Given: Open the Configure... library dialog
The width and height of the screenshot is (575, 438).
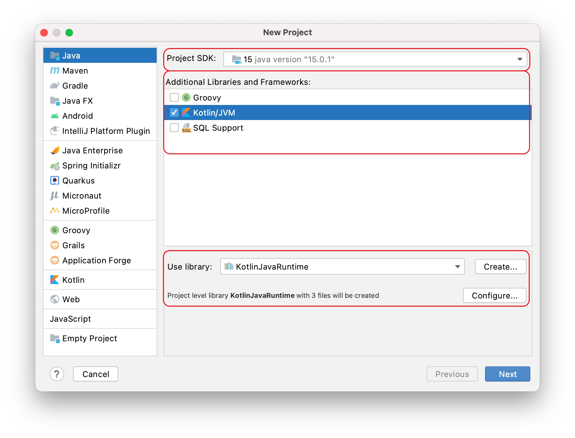Looking at the screenshot, I should (495, 295).
